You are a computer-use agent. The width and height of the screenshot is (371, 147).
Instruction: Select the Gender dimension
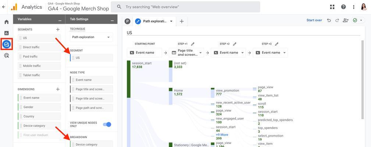click(x=39, y=107)
